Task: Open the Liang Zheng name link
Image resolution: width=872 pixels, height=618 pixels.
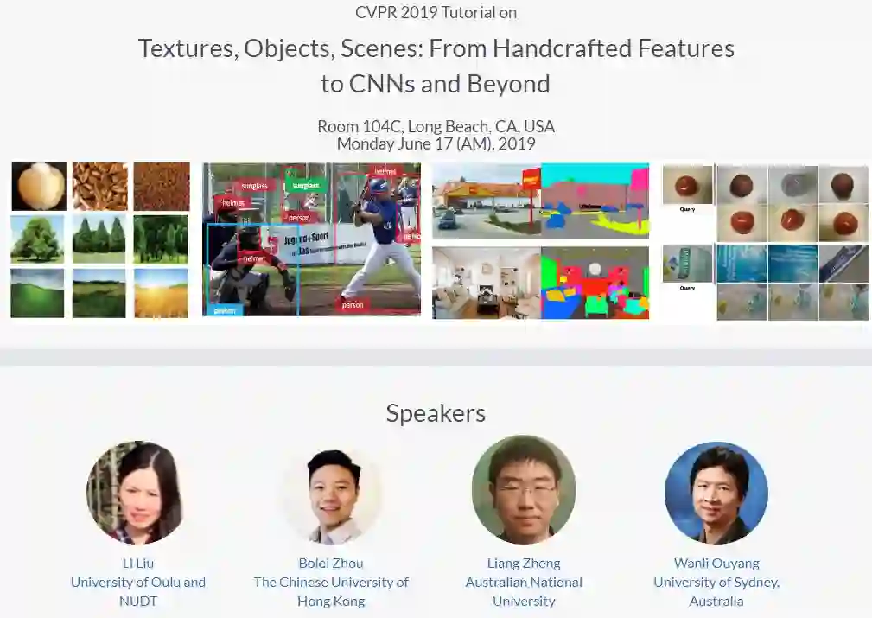Action: [524, 563]
